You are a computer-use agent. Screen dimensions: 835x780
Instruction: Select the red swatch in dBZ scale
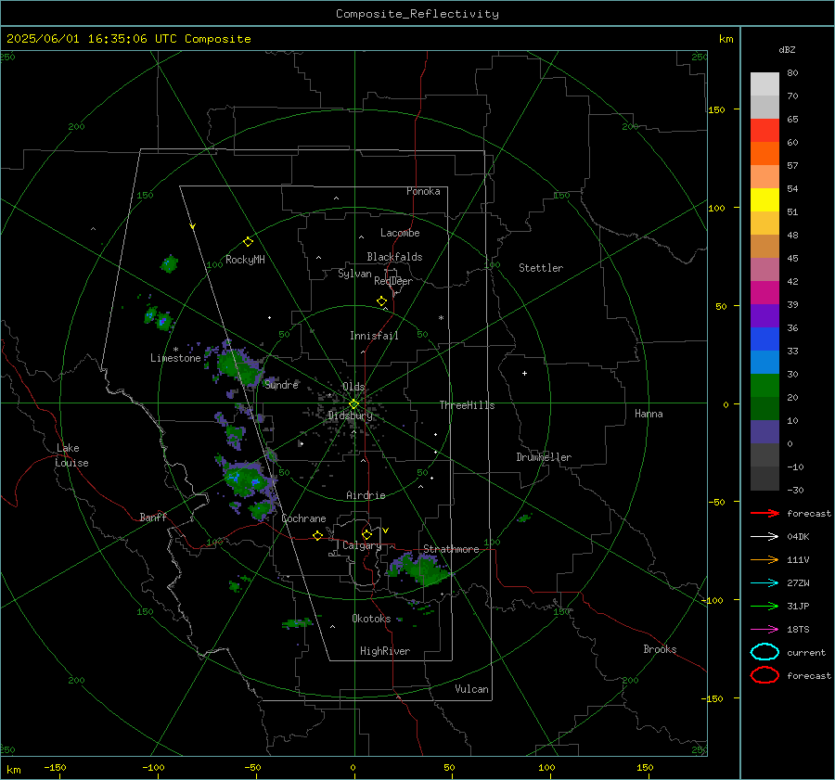pyautogui.click(x=764, y=131)
